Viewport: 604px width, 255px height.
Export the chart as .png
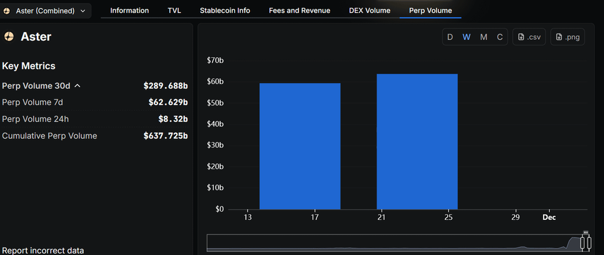coord(567,37)
